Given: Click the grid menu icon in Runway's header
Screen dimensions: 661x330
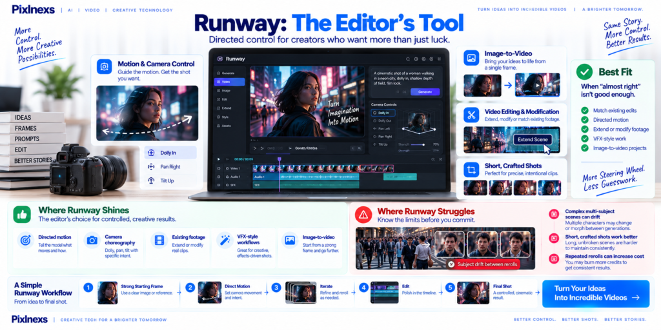Looking at the screenshot, I should click(439, 59).
